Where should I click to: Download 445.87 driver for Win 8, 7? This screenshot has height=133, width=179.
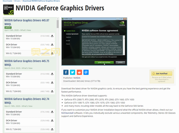pos(52,53)
